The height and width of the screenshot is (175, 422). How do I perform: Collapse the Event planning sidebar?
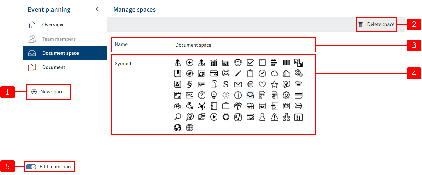pyautogui.click(x=97, y=9)
